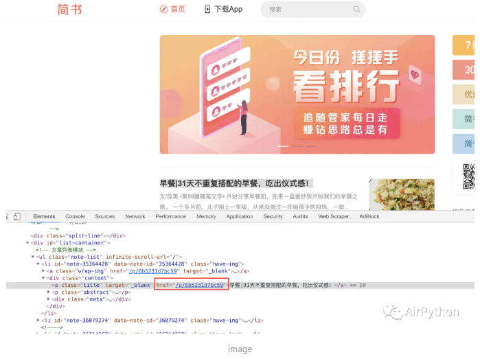
Task: Open the beige 优 sidebar button
Action: pos(464,94)
